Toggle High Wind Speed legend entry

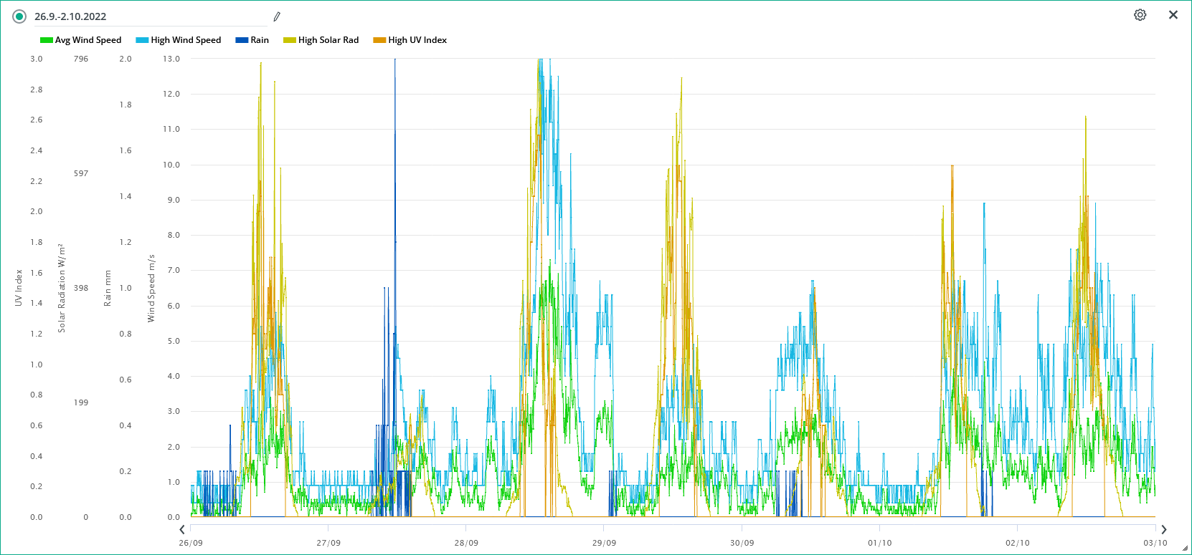[186, 40]
